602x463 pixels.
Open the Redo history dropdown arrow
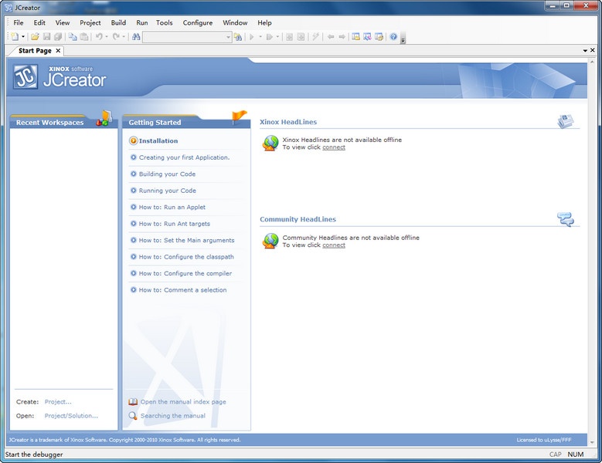click(124, 37)
